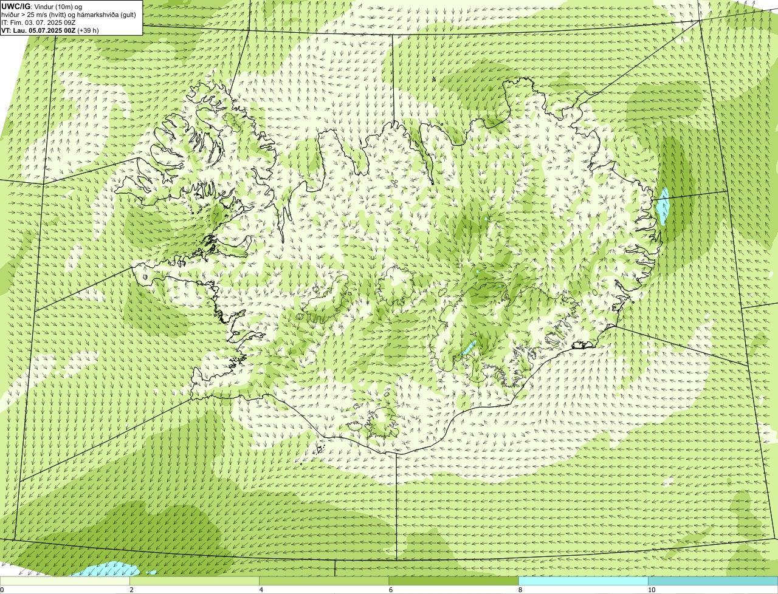Click the 0–2 m/s palest color swatch in the scale
778x594 pixels.
(64, 581)
